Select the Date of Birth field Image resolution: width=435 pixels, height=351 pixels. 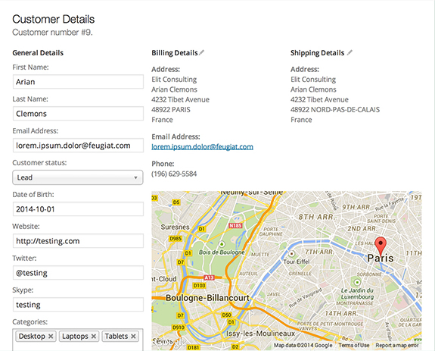[x=78, y=209]
